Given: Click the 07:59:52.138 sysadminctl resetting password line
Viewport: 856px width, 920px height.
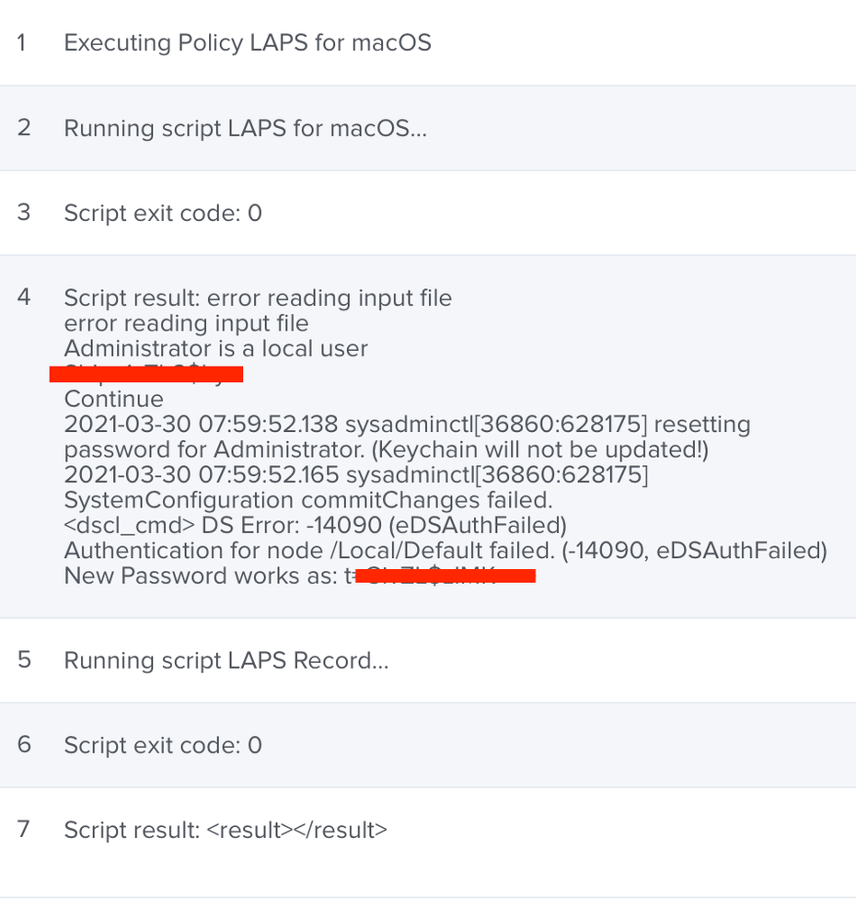Looking at the screenshot, I should click(x=407, y=437).
